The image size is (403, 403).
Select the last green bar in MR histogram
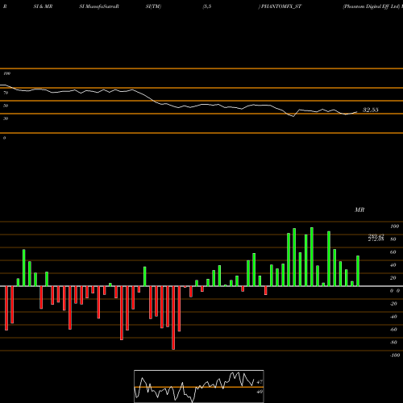[x=358, y=271]
